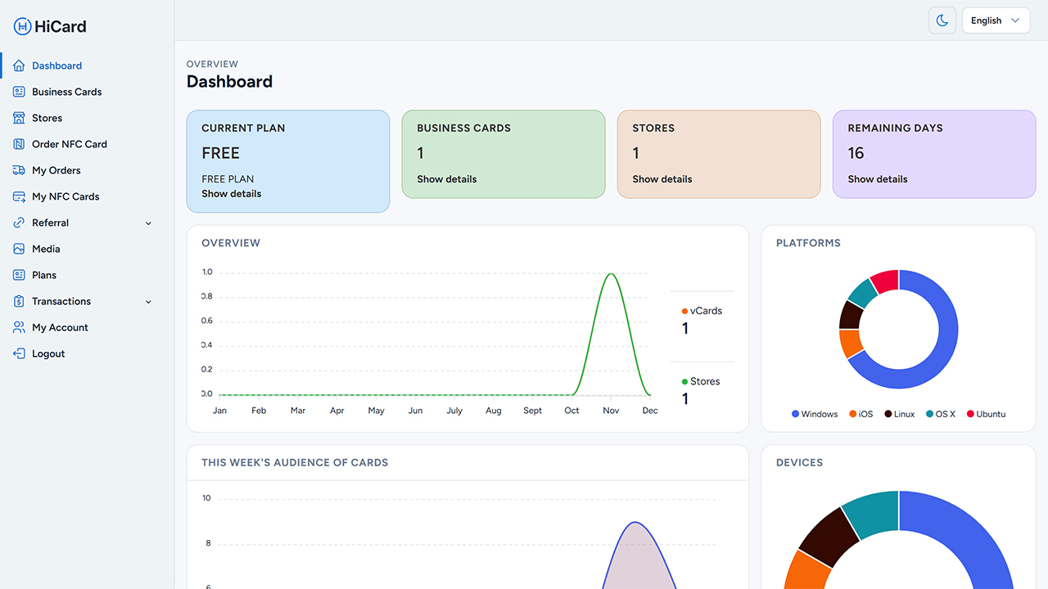Click the My NFC Cards icon
Image resolution: width=1048 pixels, height=589 pixels.
click(x=19, y=196)
